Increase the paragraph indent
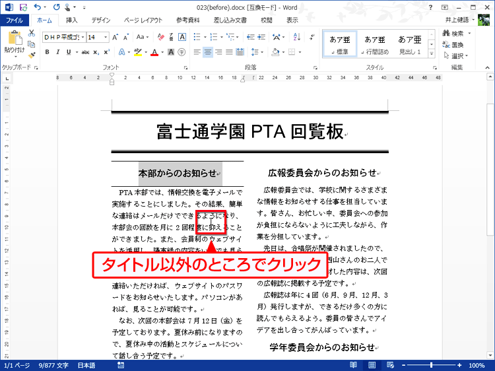 coord(261,37)
